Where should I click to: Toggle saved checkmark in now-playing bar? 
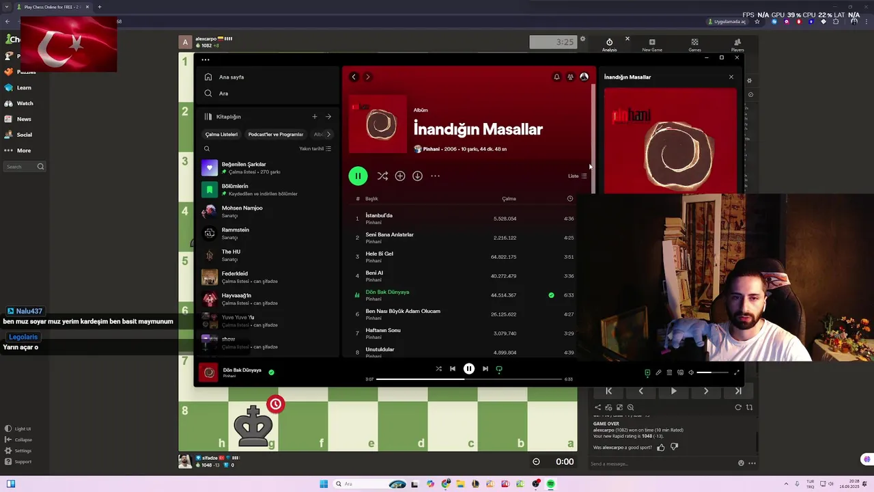tap(271, 372)
